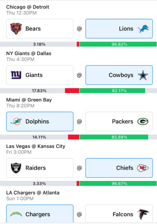The width and height of the screenshot is (157, 224).
Task: Click the Miami Dolphins logo
Action: (x=16, y=122)
